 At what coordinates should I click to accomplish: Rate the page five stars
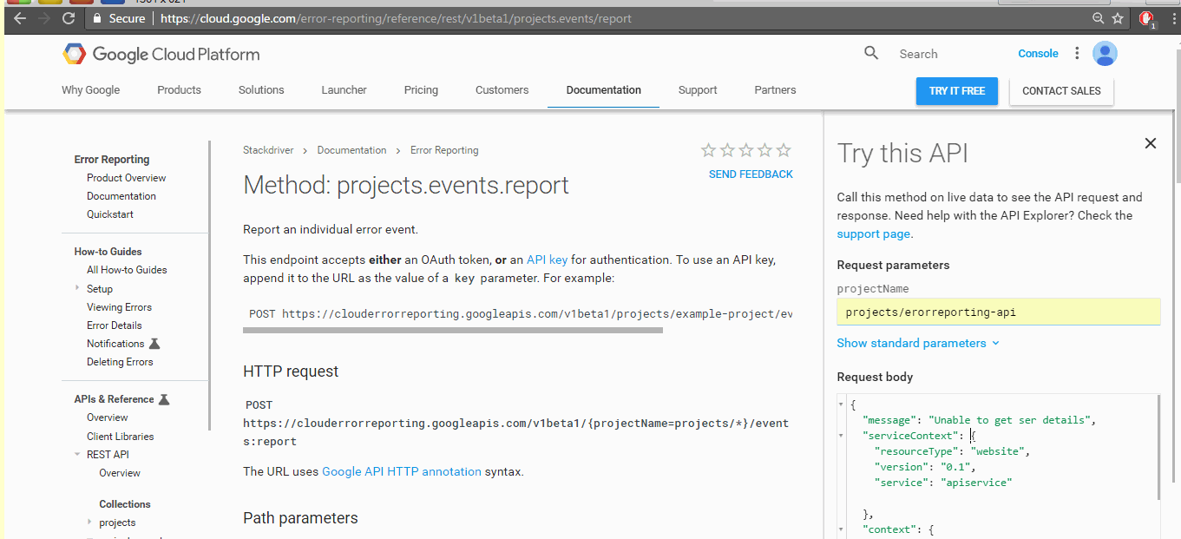[784, 150]
